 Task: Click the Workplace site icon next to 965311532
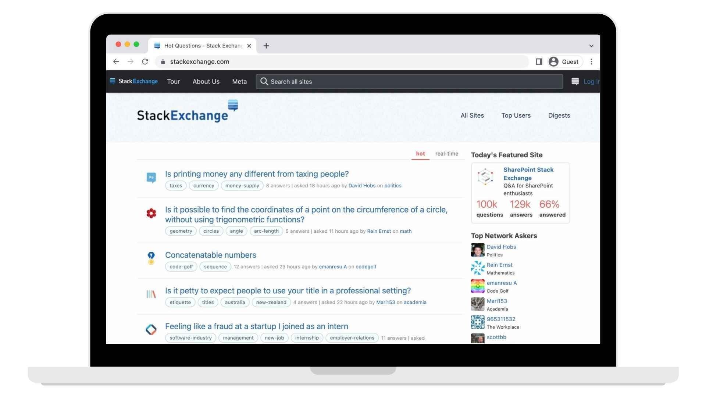[477, 321]
